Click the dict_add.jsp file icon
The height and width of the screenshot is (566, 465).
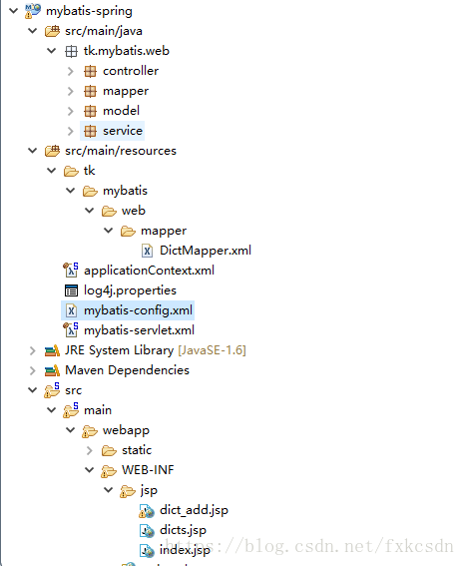(x=147, y=511)
